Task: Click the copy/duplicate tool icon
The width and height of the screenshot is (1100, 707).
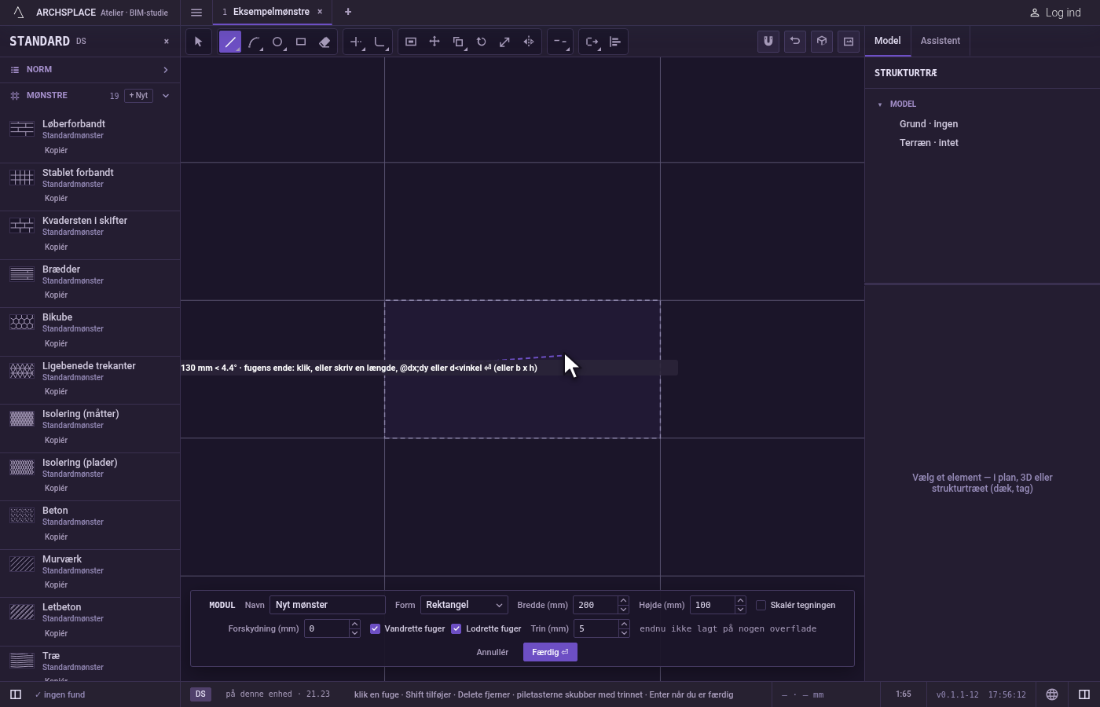Action: pos(458,42)
